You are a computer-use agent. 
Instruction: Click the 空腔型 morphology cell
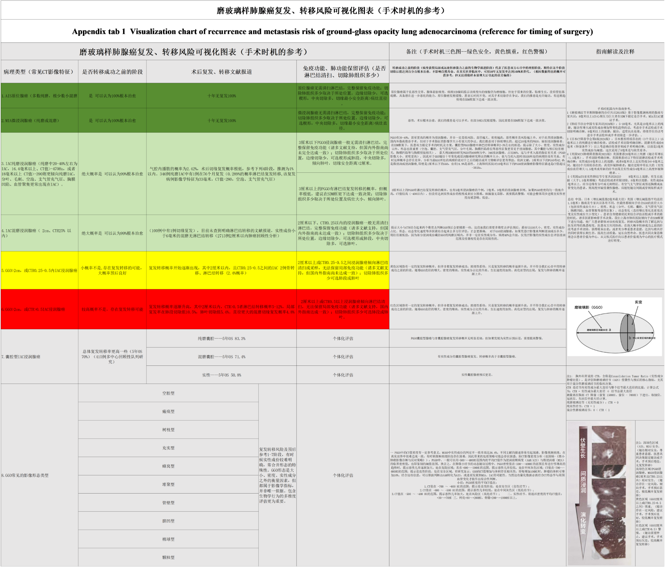(x=168, y=393)
